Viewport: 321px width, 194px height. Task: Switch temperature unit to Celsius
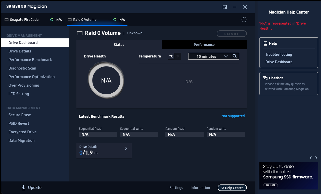click(x=171, y=56)
